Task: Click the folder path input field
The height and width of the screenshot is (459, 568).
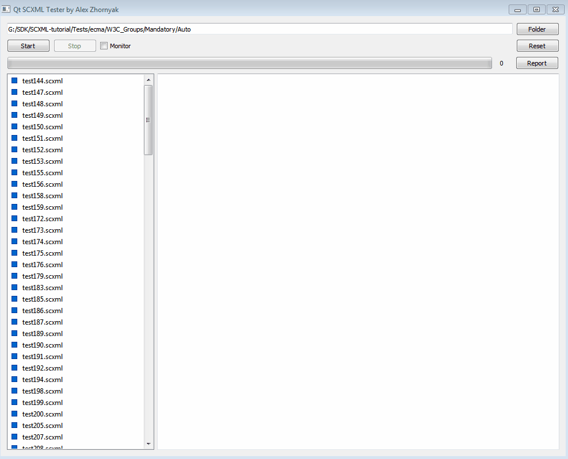Action: [259, 29]
